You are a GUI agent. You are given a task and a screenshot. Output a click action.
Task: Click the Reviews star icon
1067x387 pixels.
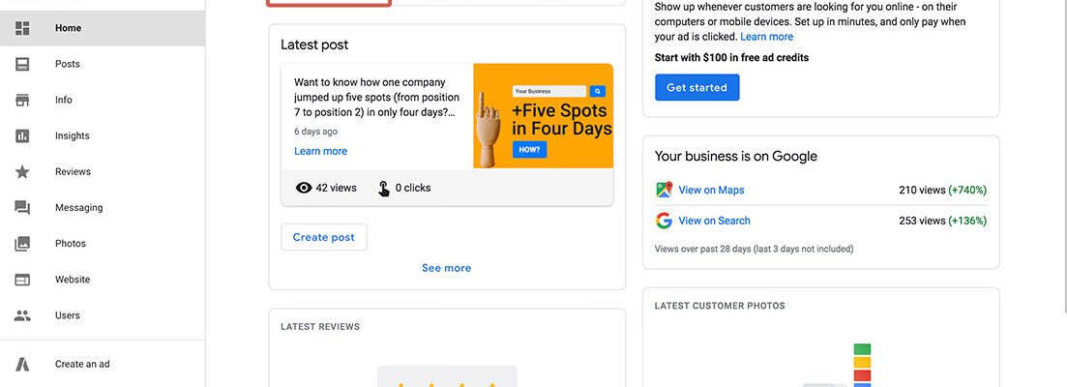pos(22,172)
